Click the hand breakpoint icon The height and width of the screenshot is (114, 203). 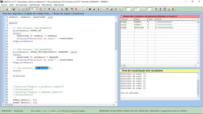pos(45,9)
